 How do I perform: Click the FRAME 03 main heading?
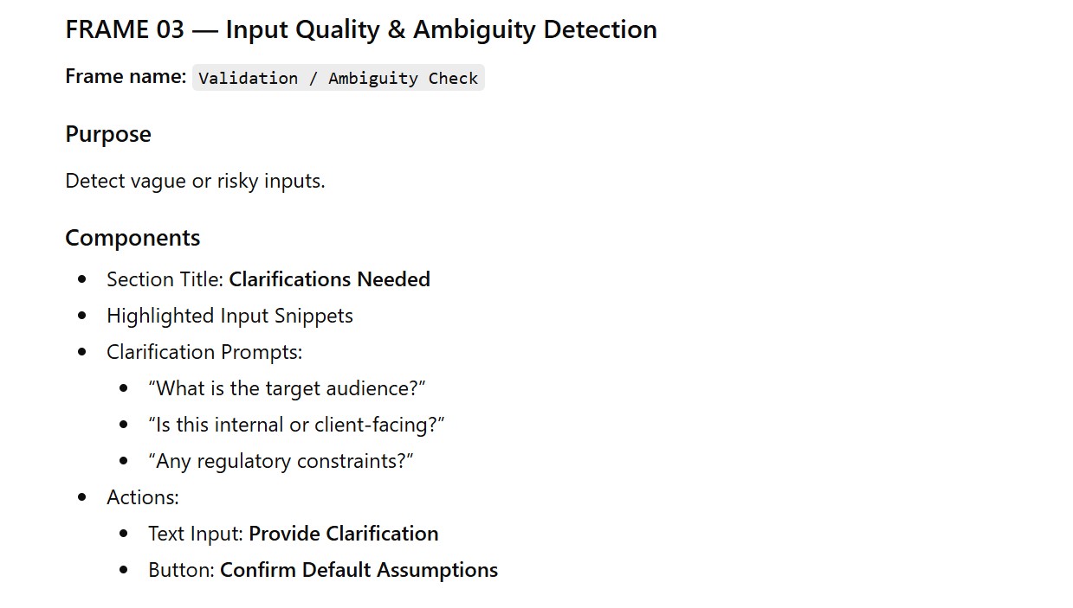360,29
